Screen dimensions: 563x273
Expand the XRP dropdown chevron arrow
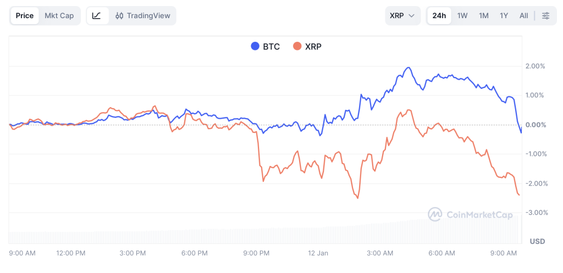pyautogui.click(x=411, y=15)
